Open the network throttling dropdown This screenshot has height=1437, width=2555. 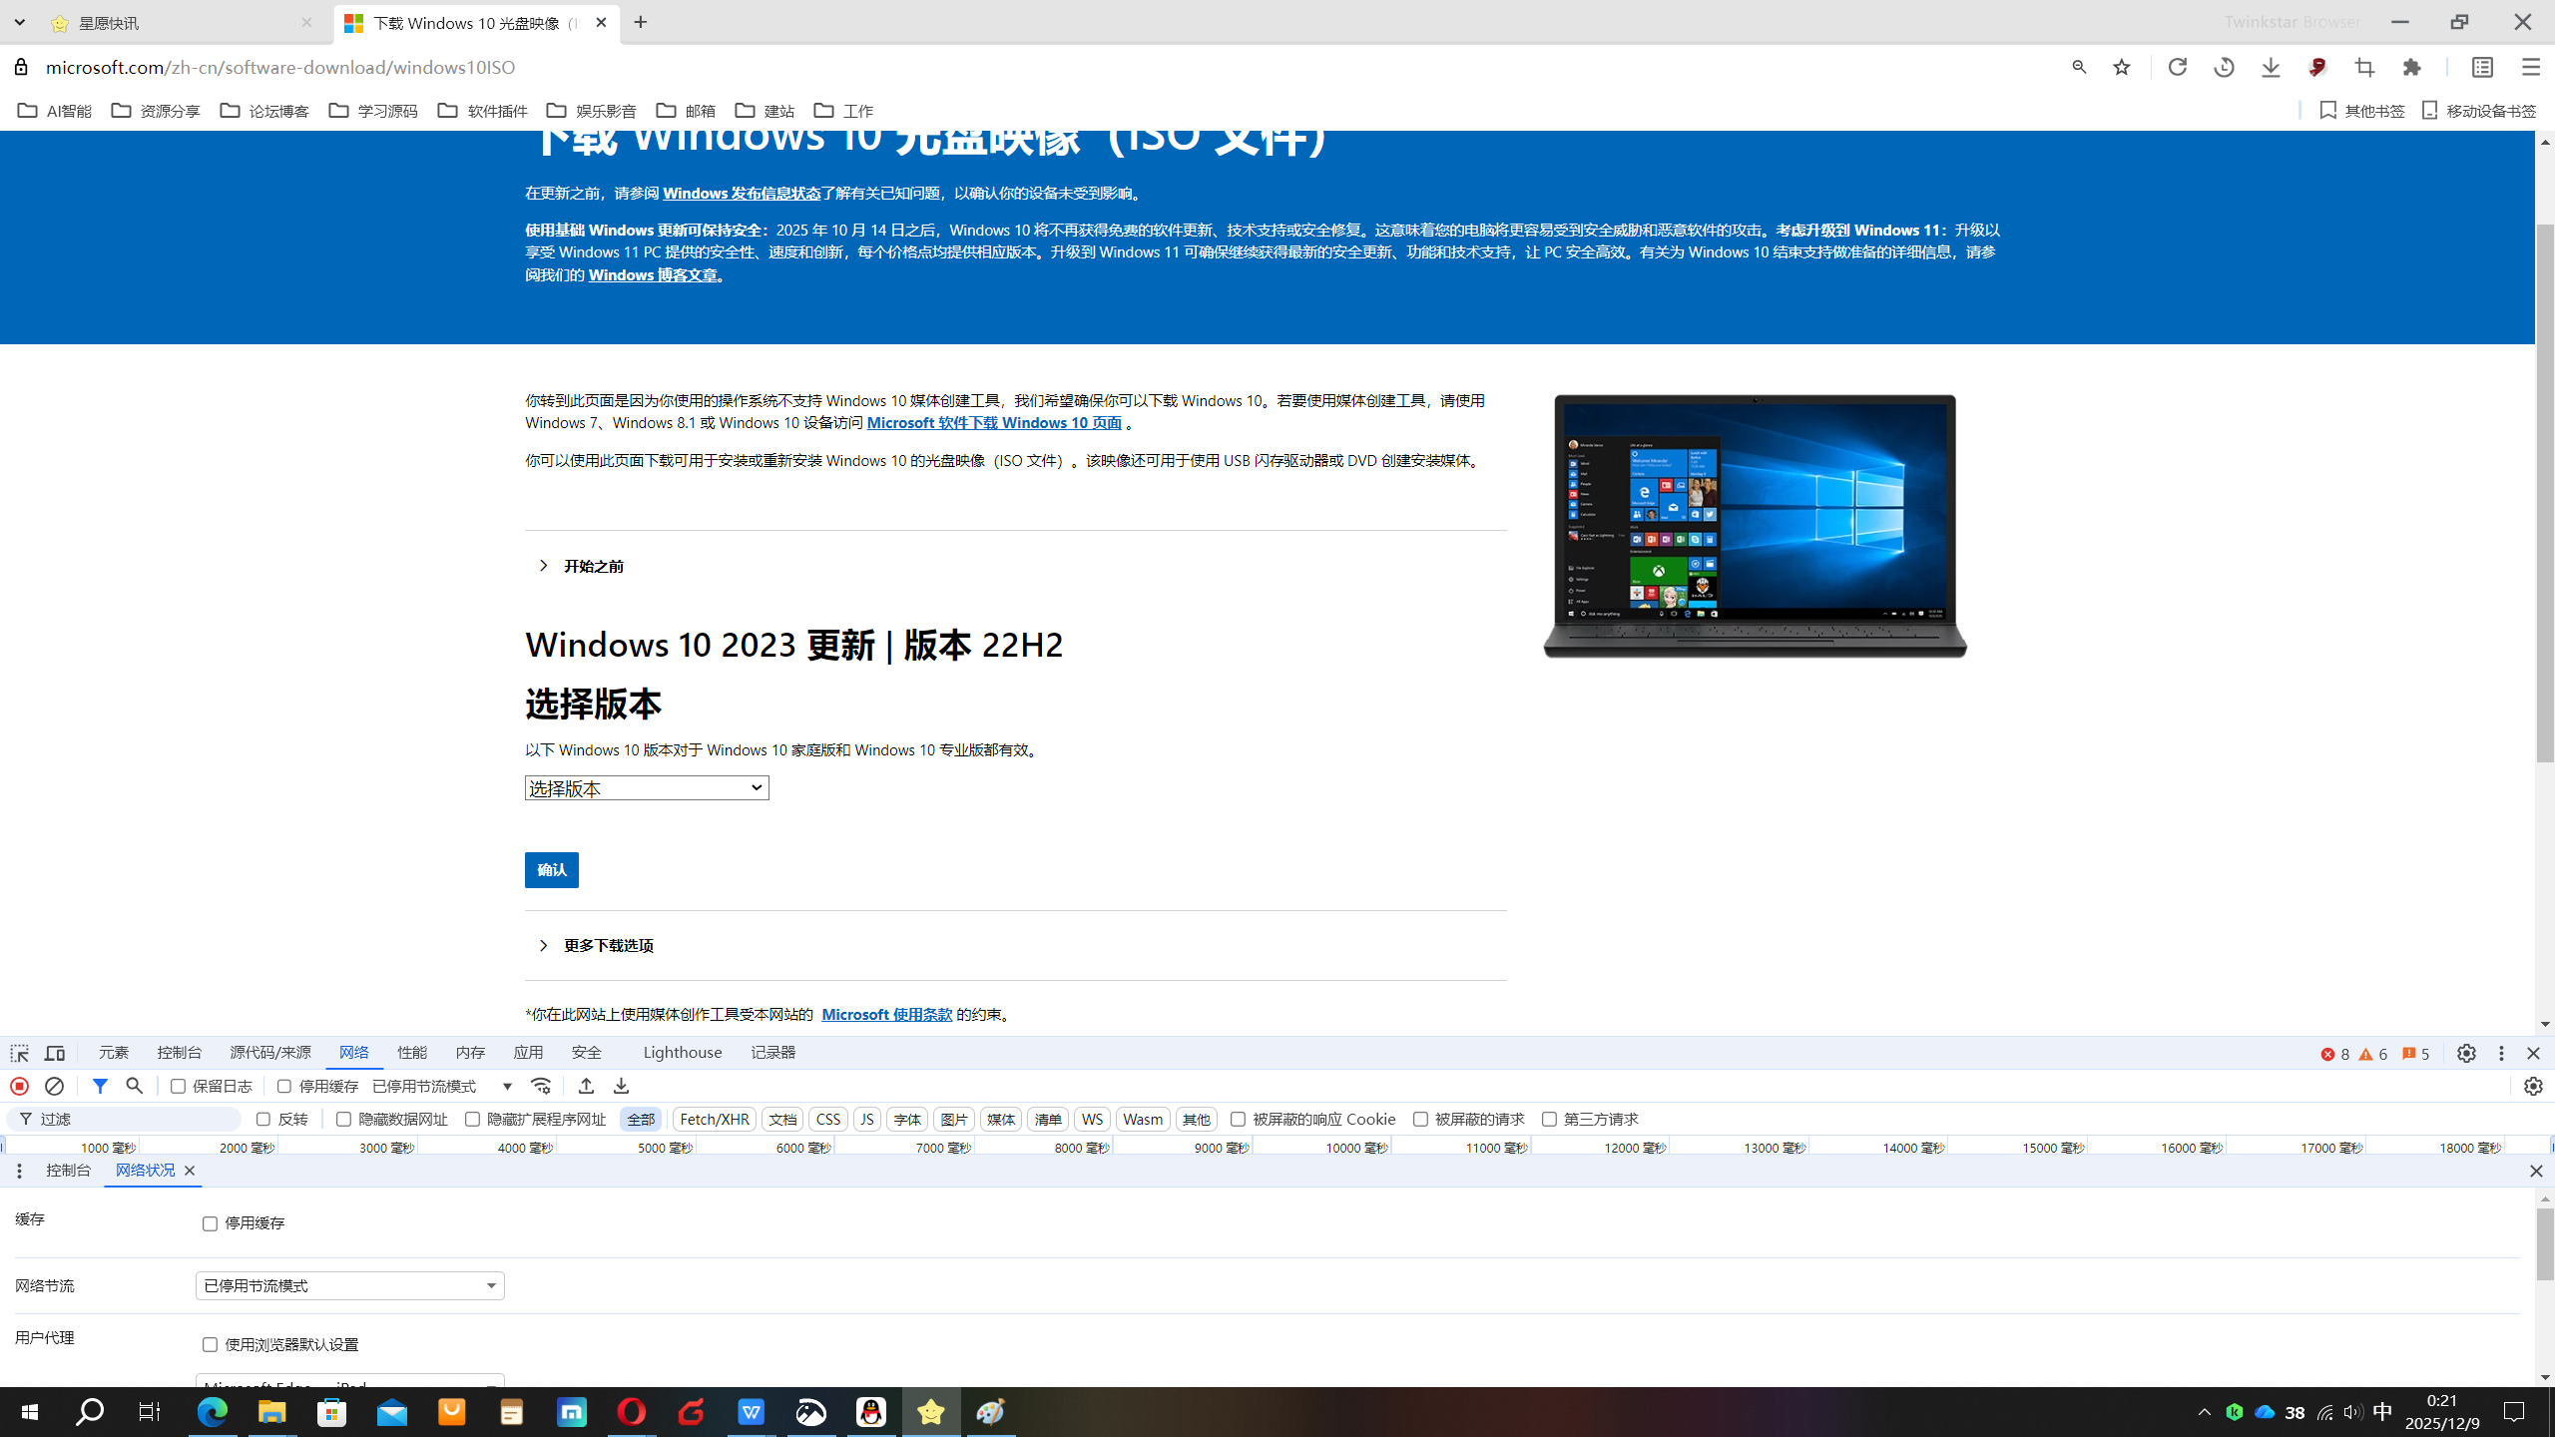(348, 1285)
